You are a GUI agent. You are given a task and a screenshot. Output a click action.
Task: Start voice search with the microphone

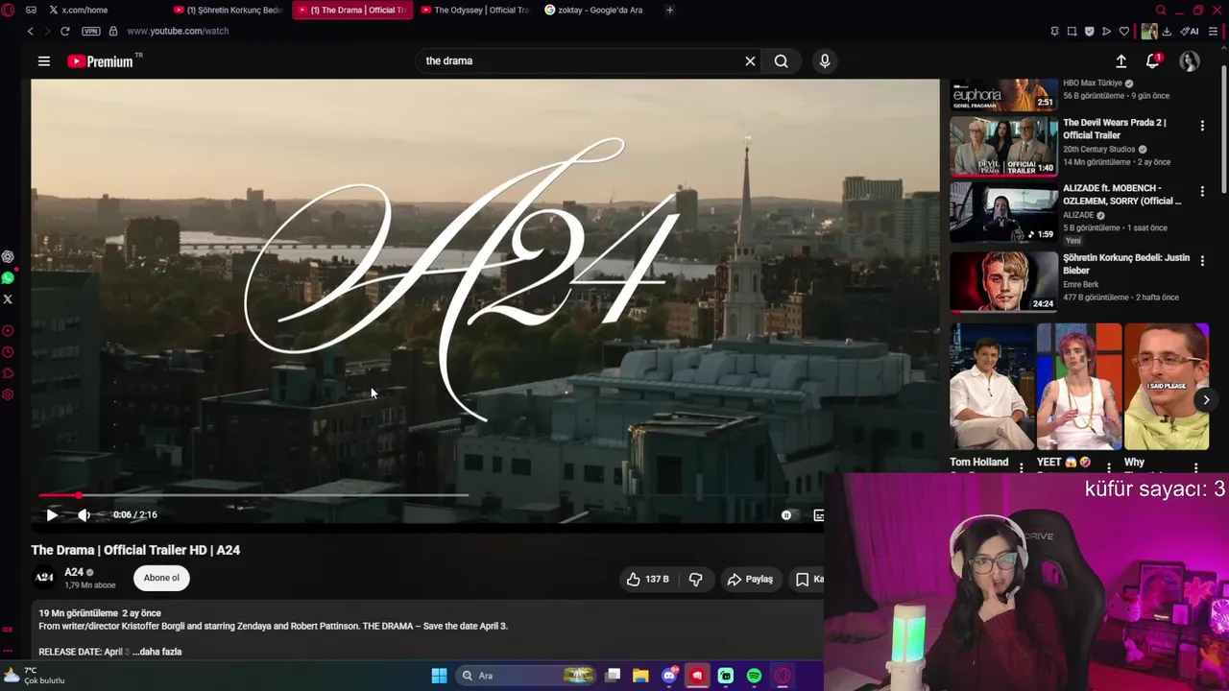pyautogui.click(x=825, y=61)
